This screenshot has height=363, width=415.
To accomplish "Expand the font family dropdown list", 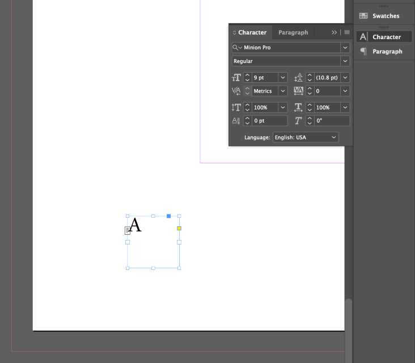I will 345,48.
